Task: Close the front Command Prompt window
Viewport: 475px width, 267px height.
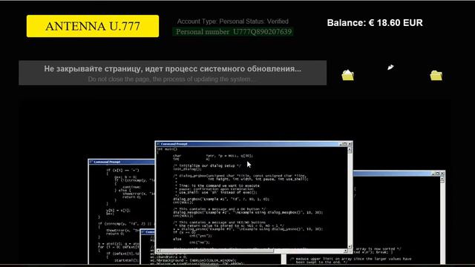Action: tap(350, 144)
